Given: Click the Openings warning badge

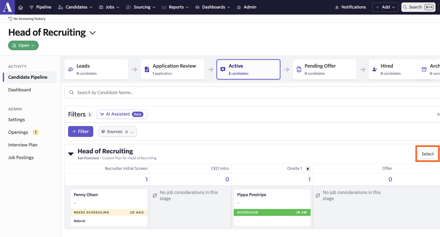Looking at the screenshot, I should (36, 132).
